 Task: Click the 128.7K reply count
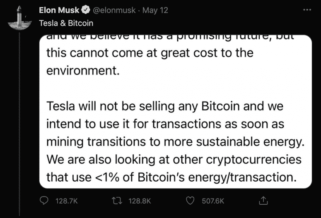(66, 201)
